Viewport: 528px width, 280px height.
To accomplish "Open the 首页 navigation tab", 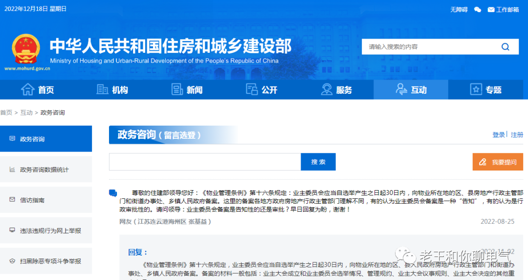I will coord(37,89).
